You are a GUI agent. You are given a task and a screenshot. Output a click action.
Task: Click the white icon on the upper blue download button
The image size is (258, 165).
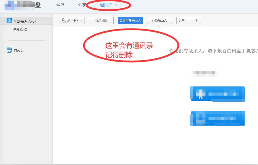[x=200, y=94]
